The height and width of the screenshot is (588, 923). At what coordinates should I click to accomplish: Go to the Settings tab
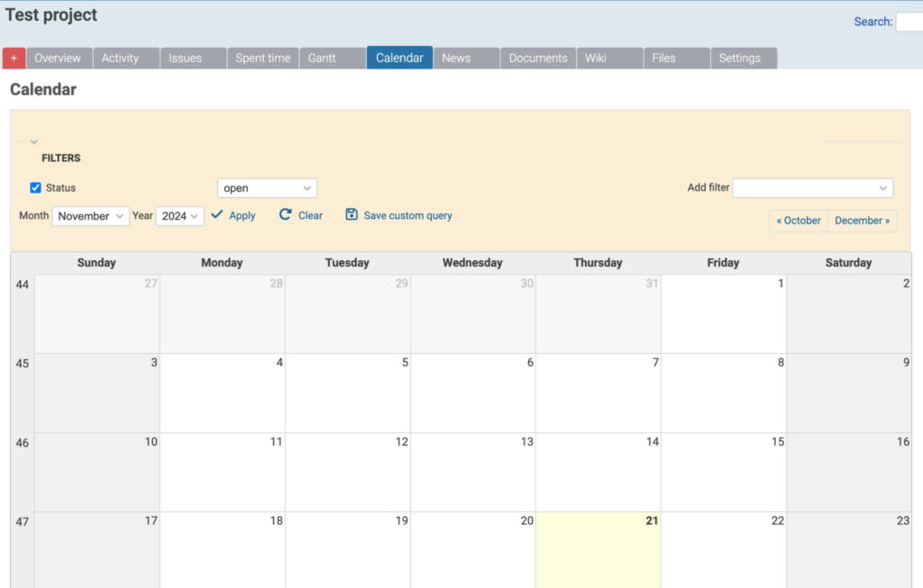pyautogui.click(x=743, y=57)
